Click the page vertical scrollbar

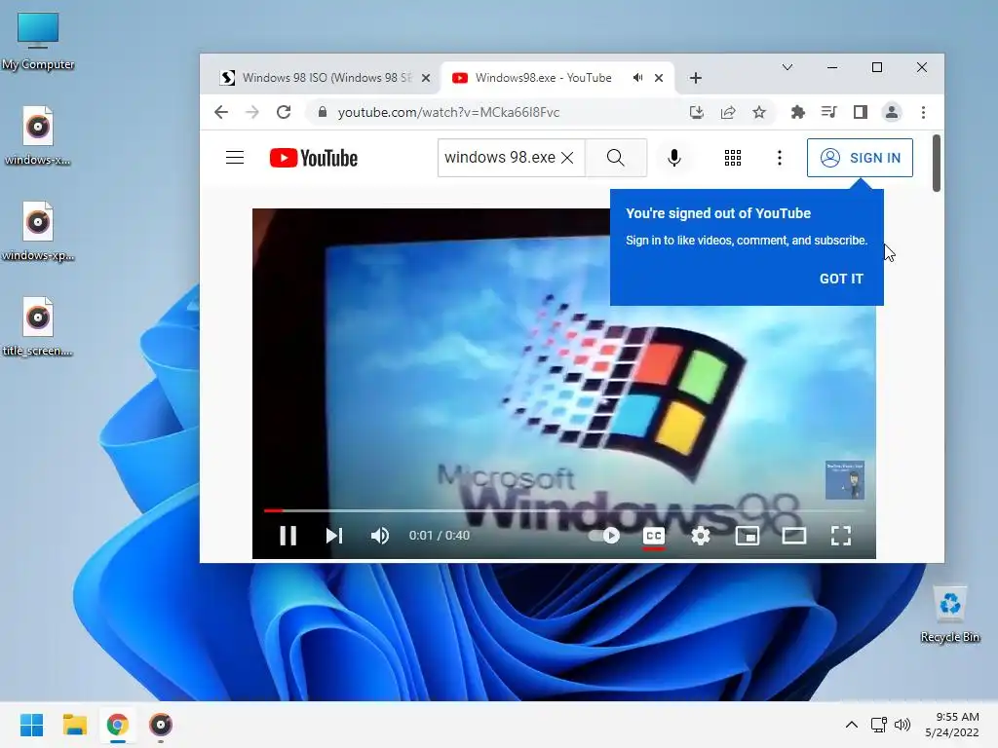pos(937,163)
